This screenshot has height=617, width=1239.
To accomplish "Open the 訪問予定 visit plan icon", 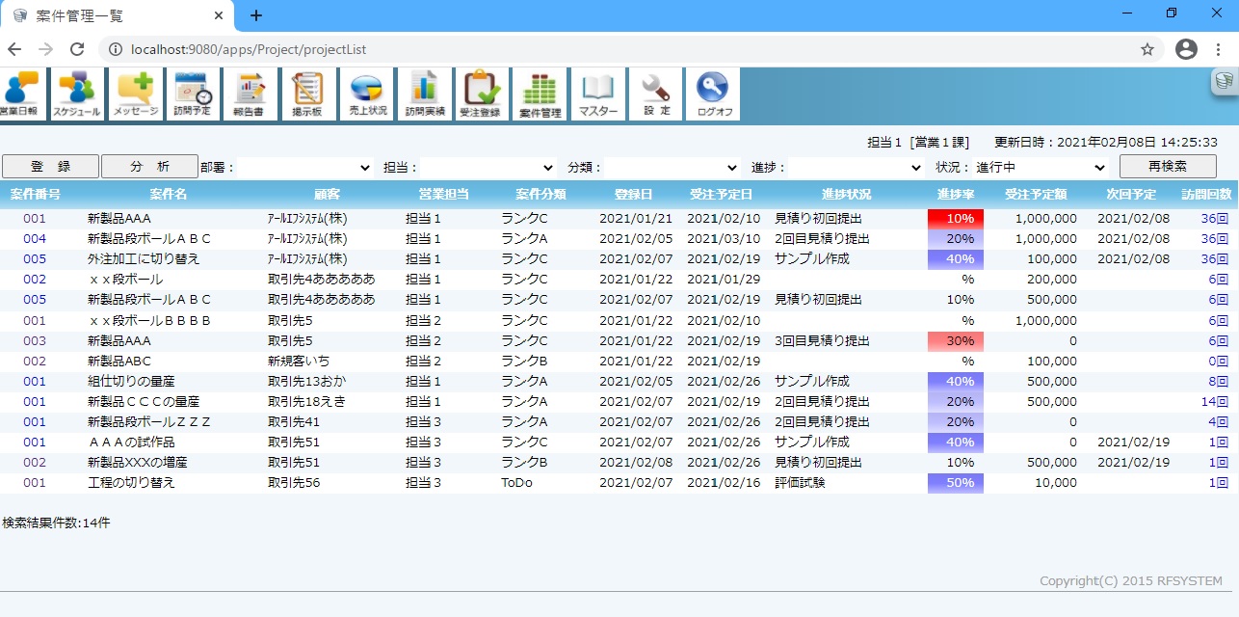I will [x=193, y=94].
